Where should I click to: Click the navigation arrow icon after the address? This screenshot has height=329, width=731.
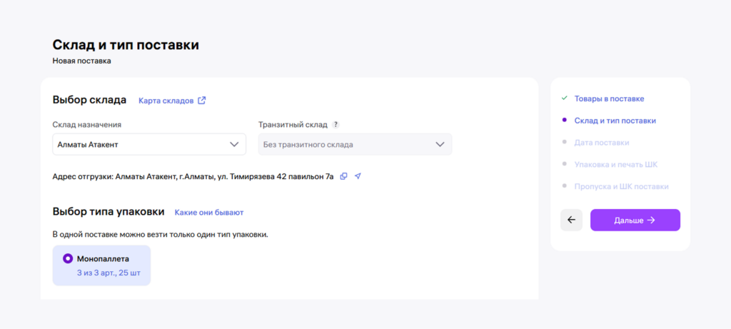[x=358, y=176]
